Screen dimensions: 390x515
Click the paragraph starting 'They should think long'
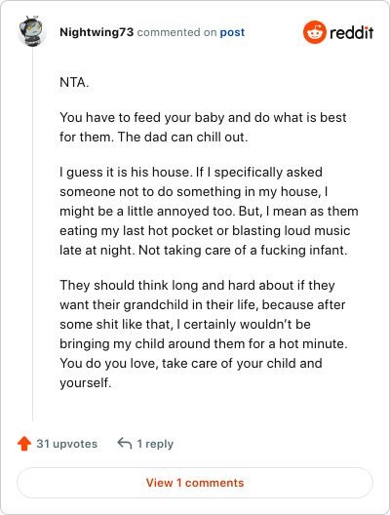(x=204, y=334)
